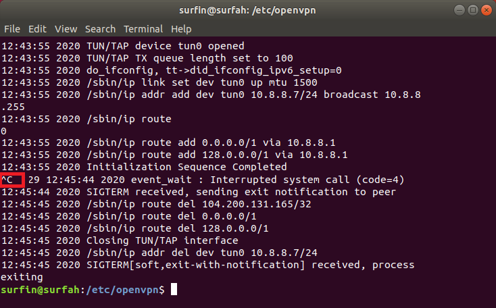Click the green surfin@surfah prompt text
The width and height of the screenshot is (496, 308).
tap(39, 290)
